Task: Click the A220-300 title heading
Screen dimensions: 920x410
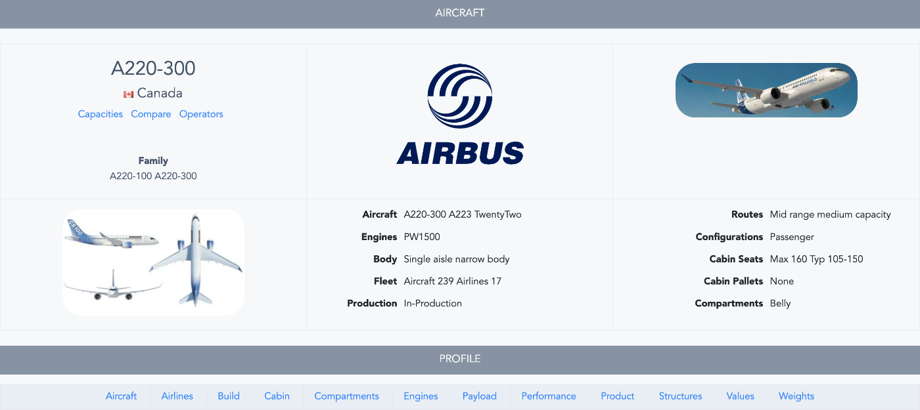Action: 153,68
